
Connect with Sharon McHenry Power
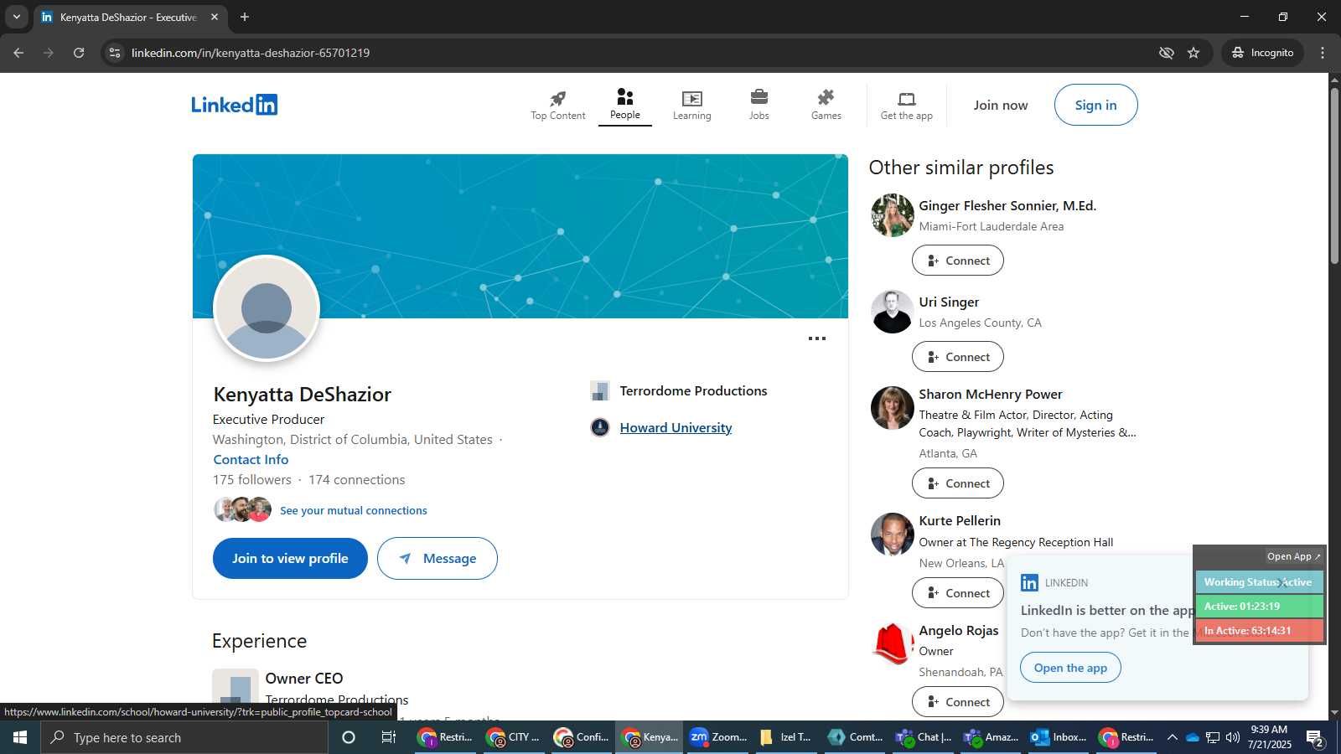(x=957, y=483)
